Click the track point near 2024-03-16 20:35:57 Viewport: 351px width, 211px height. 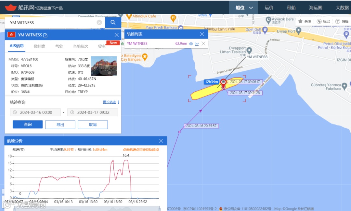[179, 132]
